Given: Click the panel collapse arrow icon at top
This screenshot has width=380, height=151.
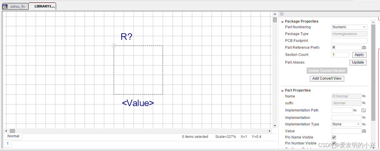Looking at the screenshot, I should point(282,14).
